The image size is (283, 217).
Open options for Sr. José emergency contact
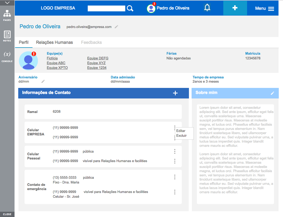(175, 192)
